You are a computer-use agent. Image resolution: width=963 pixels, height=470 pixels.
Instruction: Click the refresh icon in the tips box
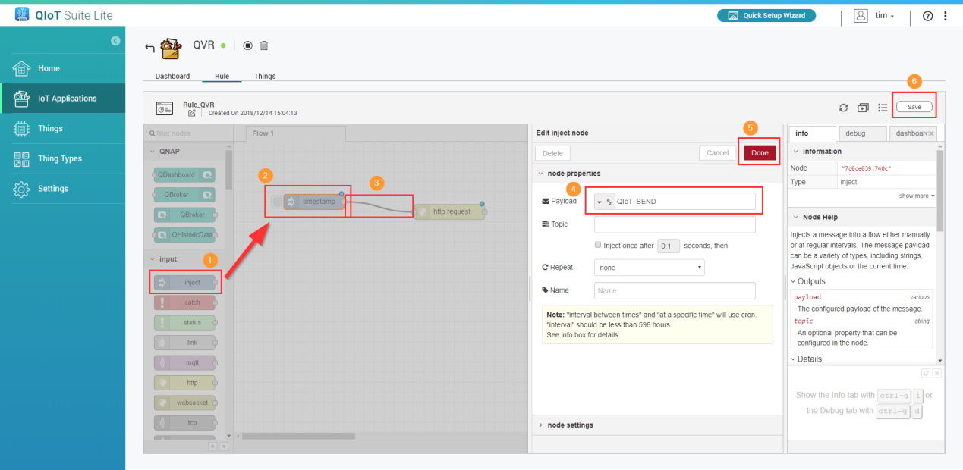926,373
